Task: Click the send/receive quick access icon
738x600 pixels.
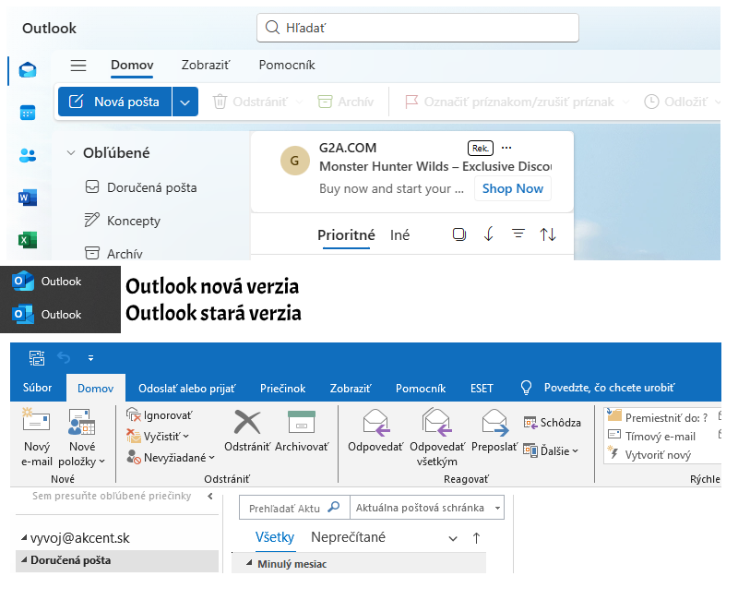Action: coord(37,358)
